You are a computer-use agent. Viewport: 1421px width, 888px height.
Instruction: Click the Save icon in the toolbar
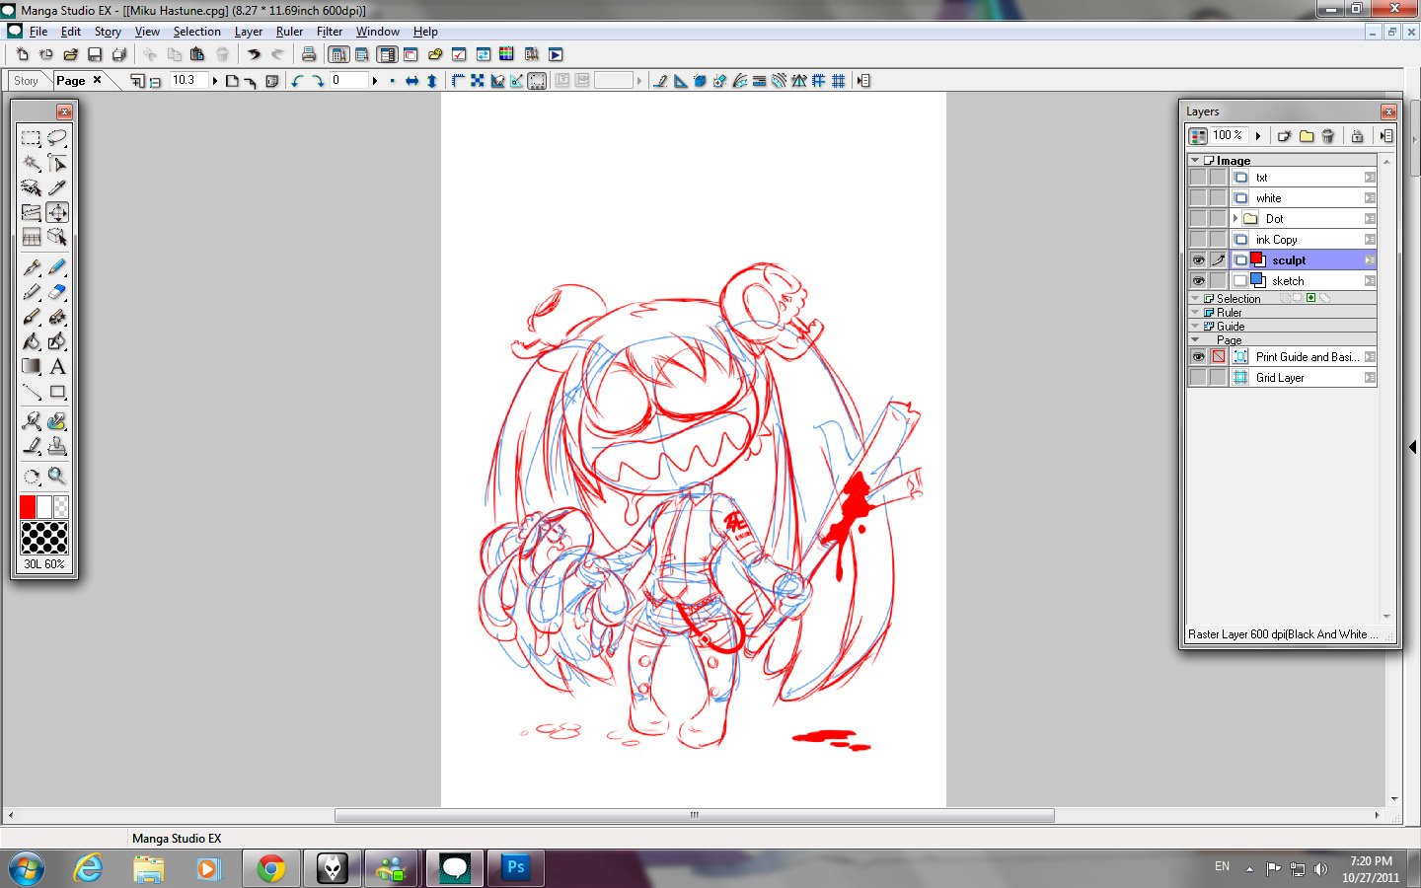tap(95, 54)
